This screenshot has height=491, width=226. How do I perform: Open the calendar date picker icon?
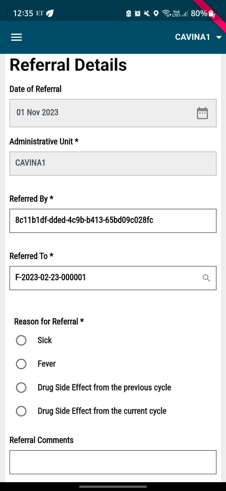(202, 113)
